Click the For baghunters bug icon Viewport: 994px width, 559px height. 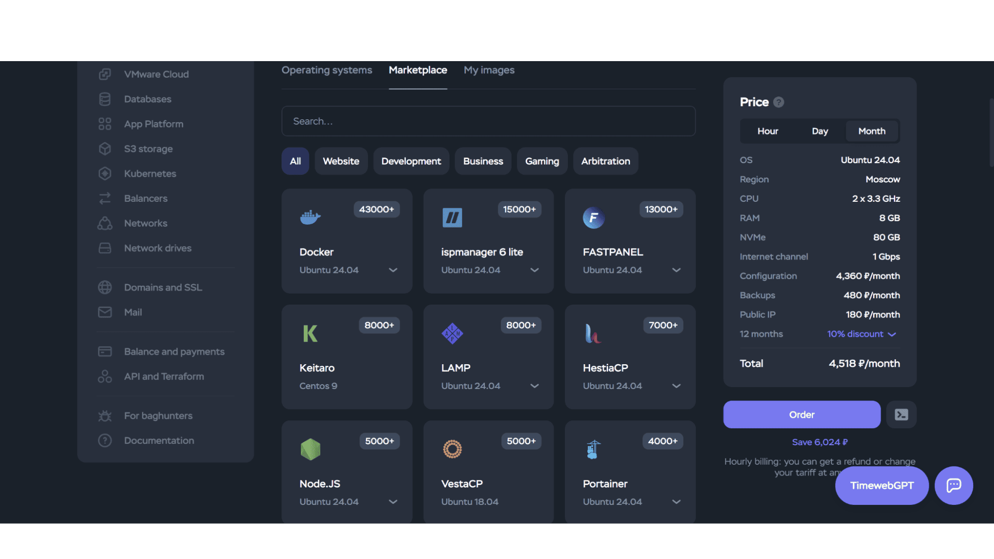click(x=104, y=415)
